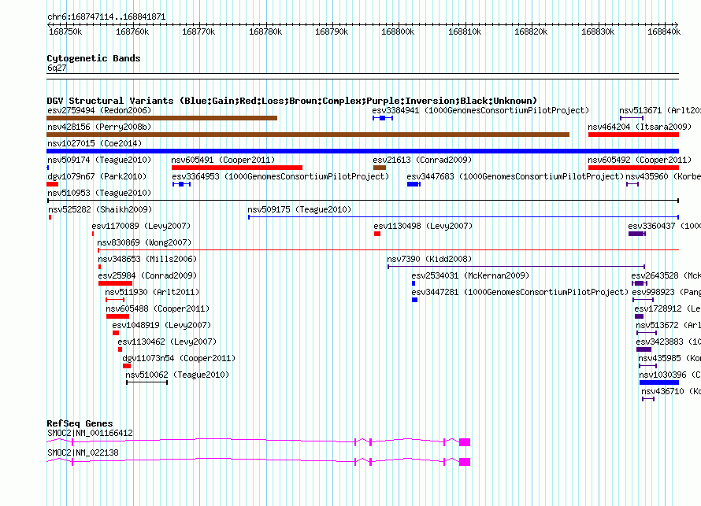Open nsv510062 (Teague2010) label
This screenshot has width=701, height=506.
(177, 375)
